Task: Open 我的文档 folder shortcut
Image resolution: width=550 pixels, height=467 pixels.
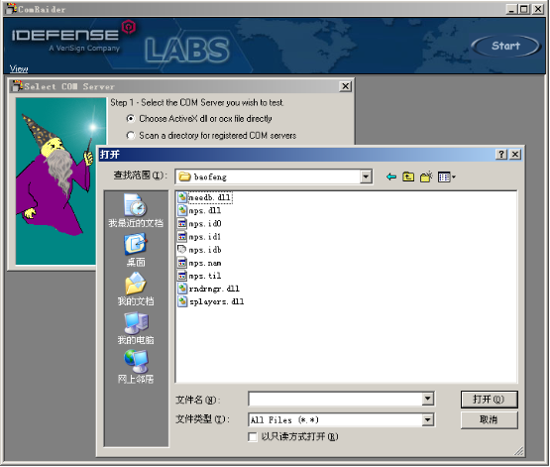Action: pos(136,289)
